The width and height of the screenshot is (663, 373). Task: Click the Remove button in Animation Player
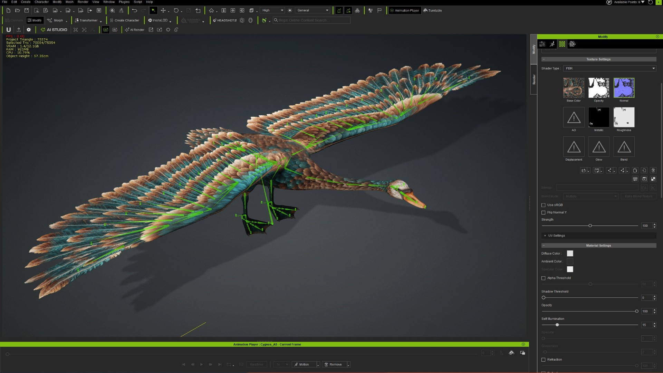point(335,364)
